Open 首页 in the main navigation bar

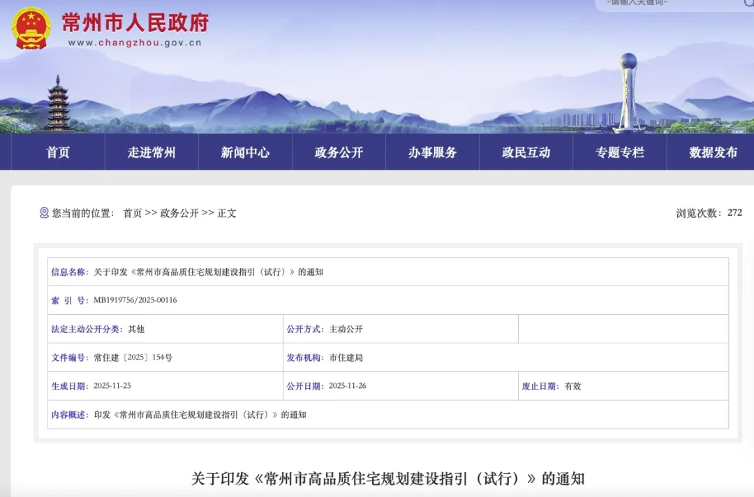coord(58,152)
